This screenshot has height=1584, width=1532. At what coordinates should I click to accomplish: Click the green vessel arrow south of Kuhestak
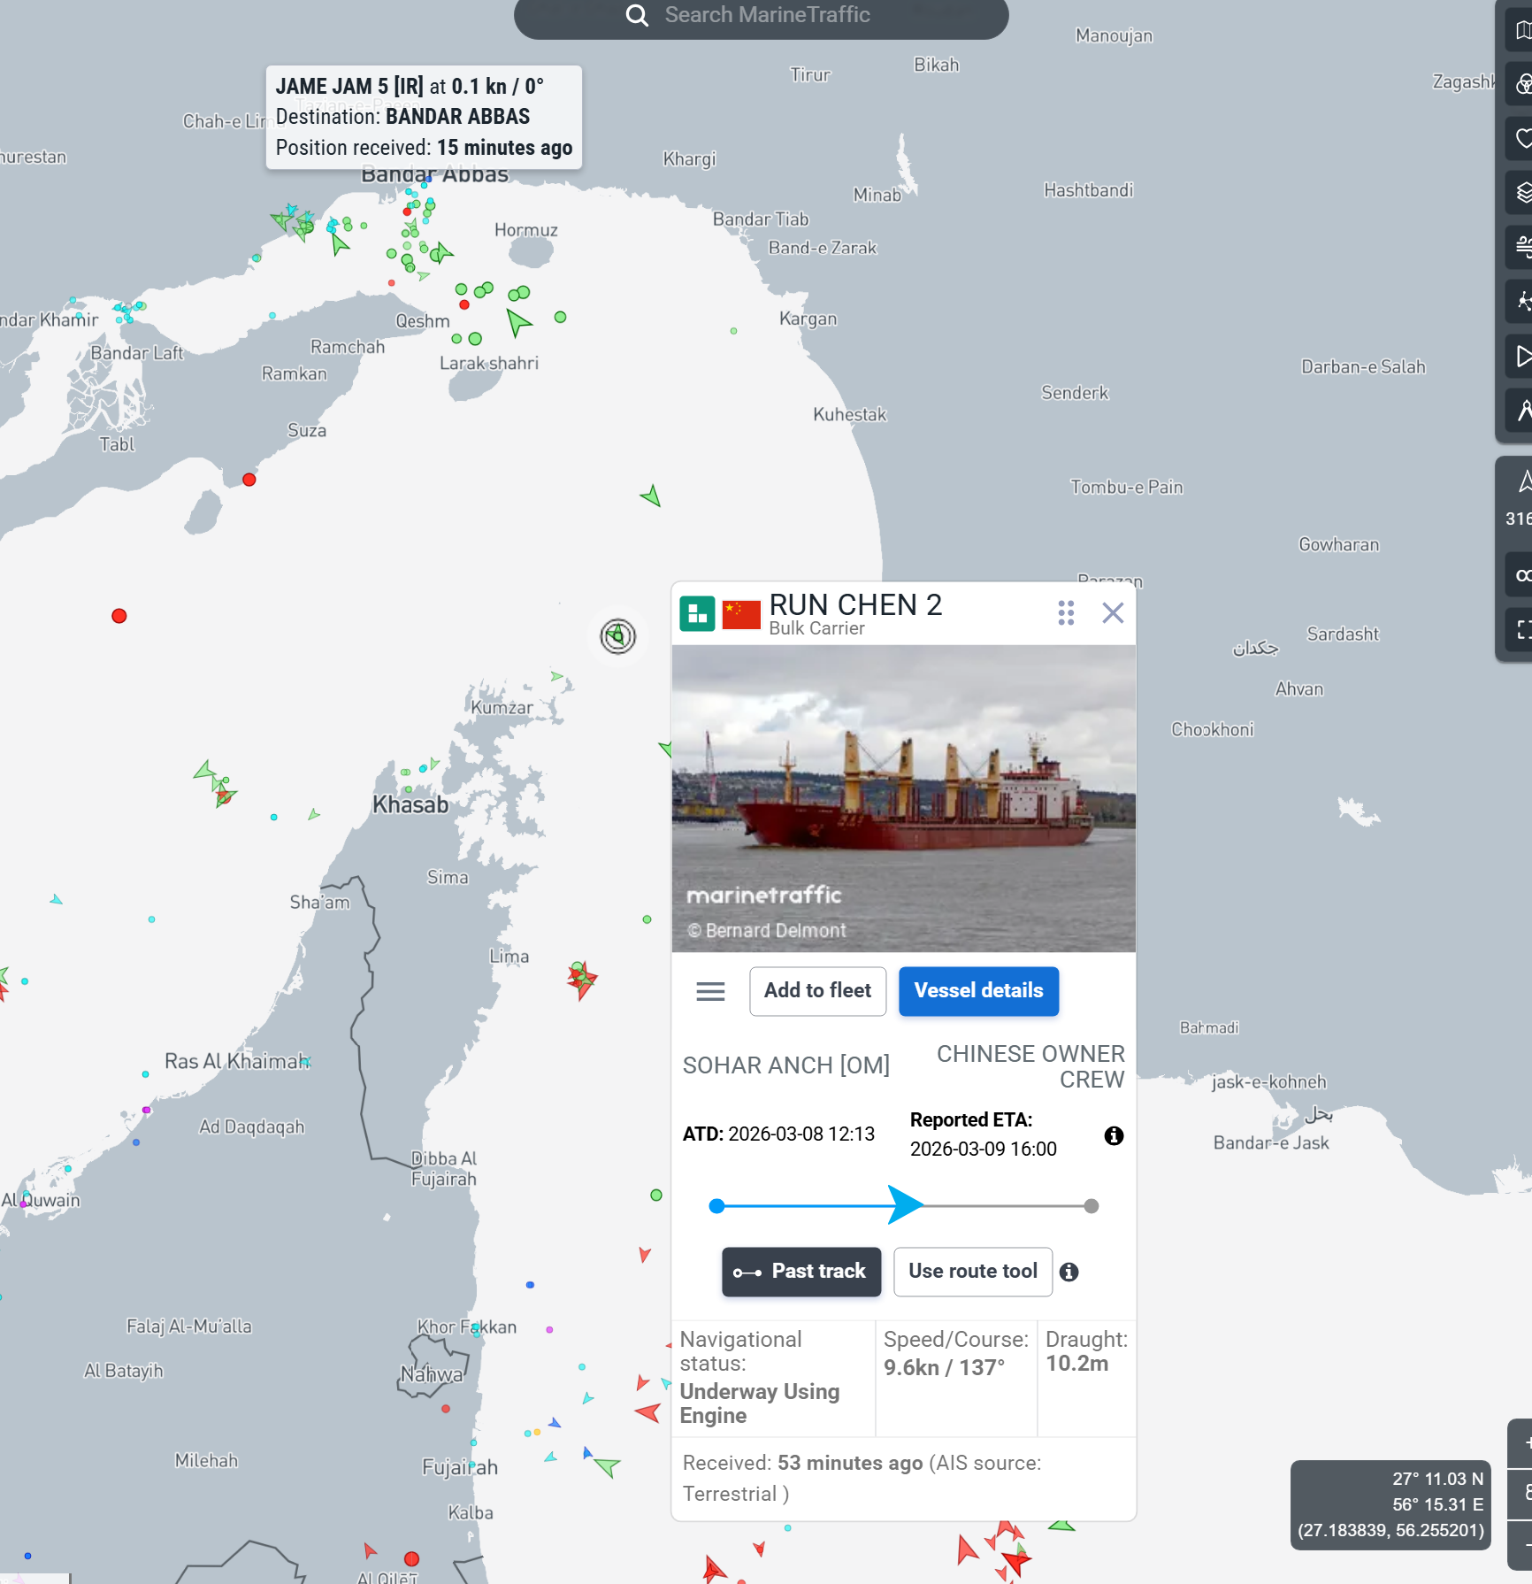tap(652, 496)
